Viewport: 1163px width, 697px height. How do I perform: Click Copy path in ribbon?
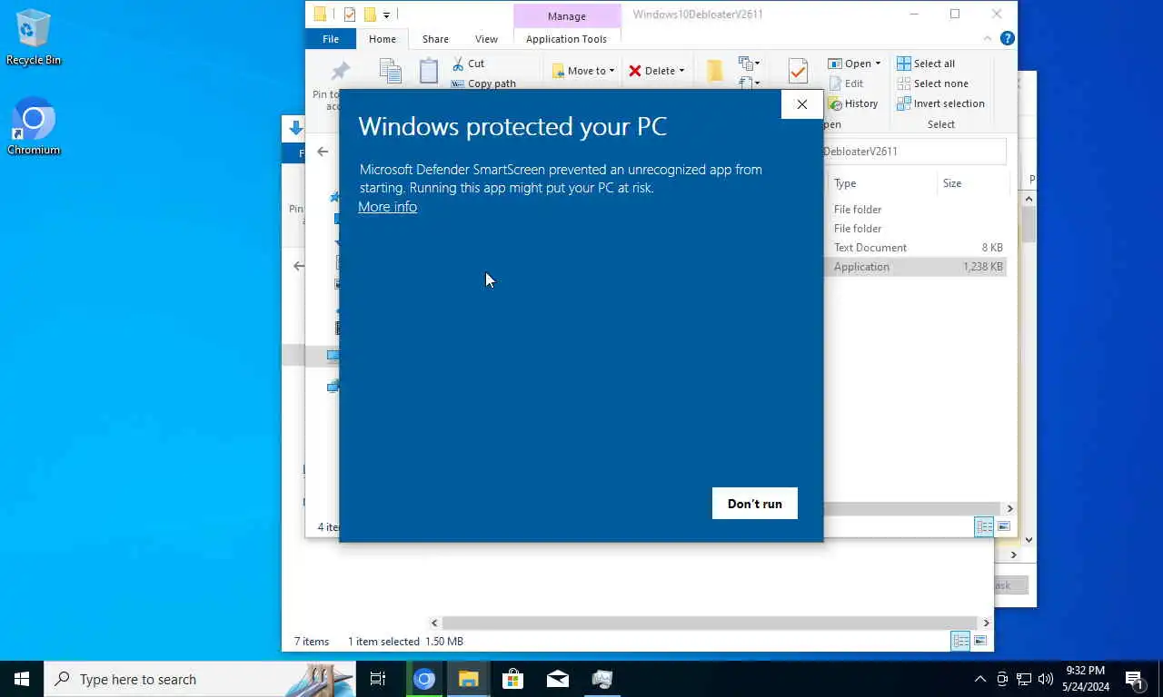(x=483, y=83)
